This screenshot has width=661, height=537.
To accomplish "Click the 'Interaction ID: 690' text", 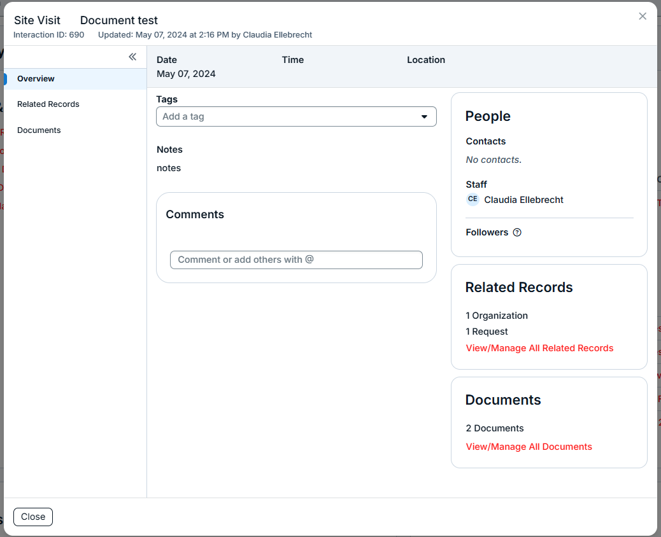I will click(48, 34).
